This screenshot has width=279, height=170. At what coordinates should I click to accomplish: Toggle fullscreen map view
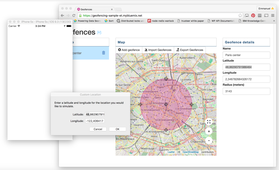[x=209, y=122]
